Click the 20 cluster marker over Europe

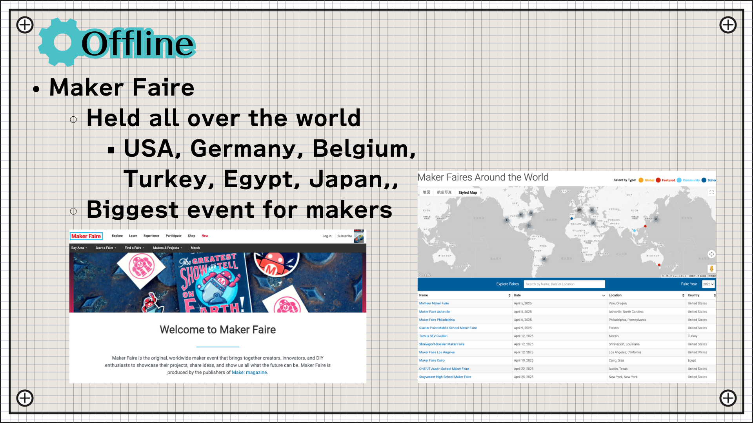pos(579,210)
